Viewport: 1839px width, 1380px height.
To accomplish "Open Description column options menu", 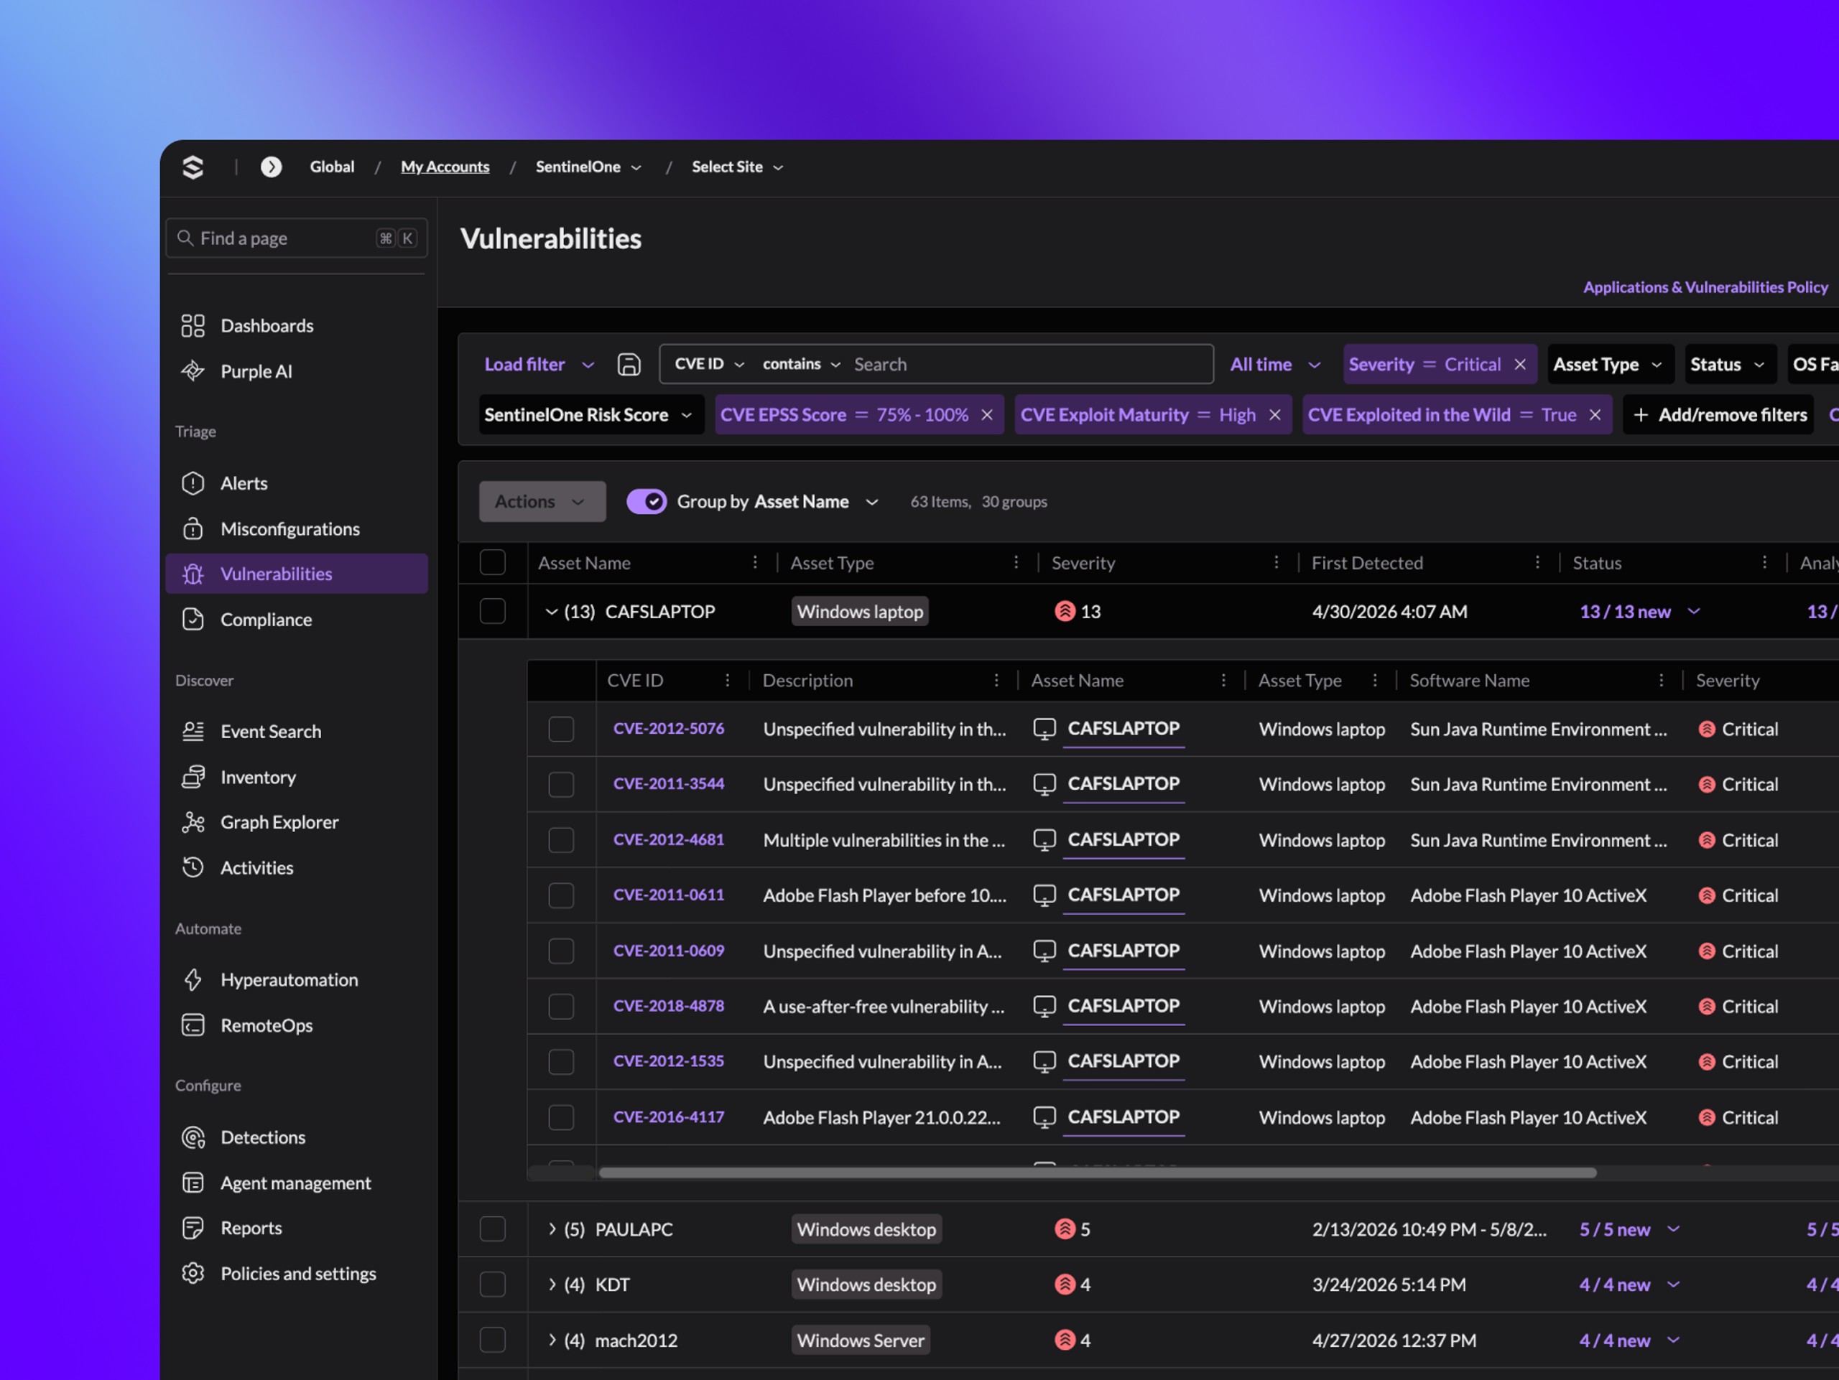I will click(996, 681).
